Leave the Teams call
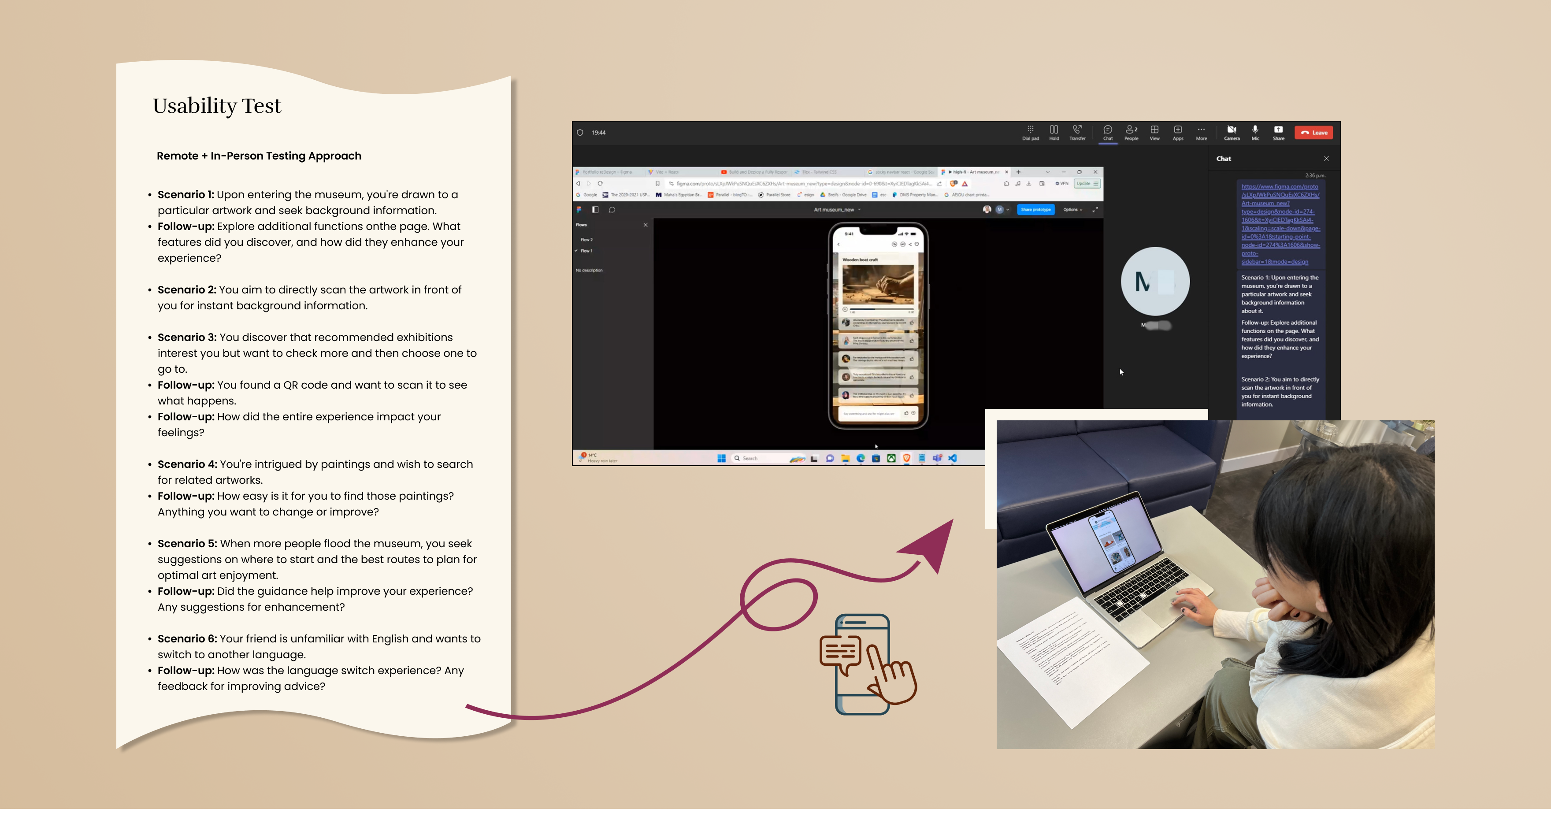Viewport: 1551px width, 816px height. click(1314, 133)
